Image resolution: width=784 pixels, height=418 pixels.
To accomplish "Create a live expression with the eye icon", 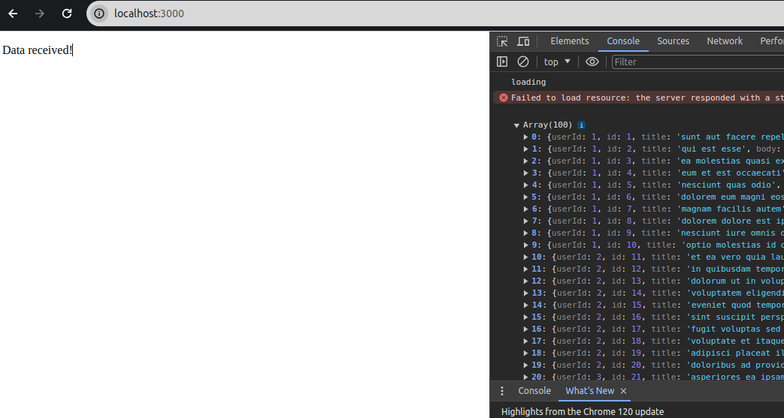I will pos(592,62).
